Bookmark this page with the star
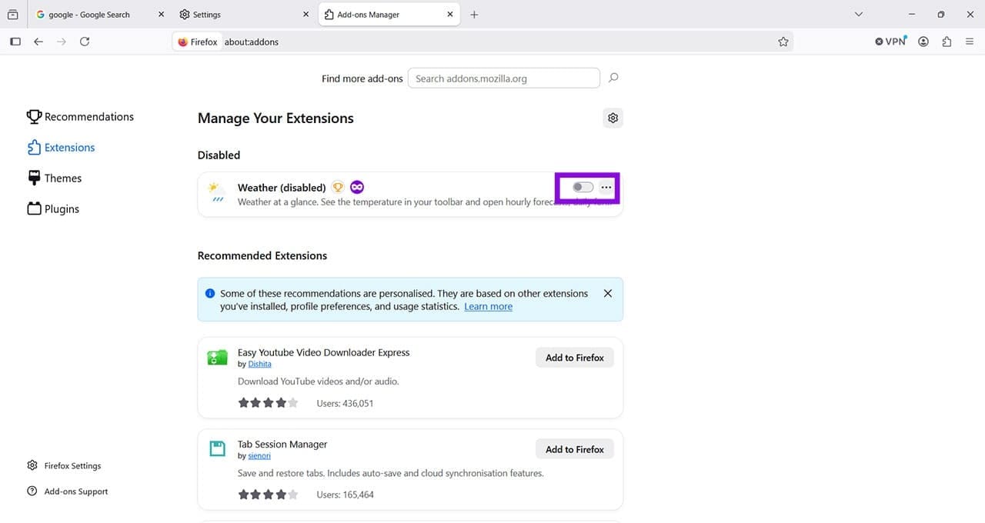Screen dimensions: 985x523 click(x=783, y=42)
